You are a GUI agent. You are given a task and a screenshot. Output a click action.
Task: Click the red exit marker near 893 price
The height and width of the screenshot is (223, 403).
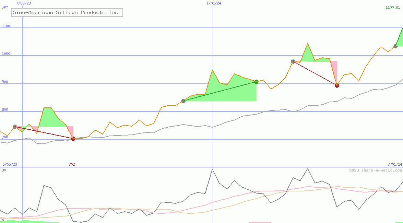[x=337, y=86]
